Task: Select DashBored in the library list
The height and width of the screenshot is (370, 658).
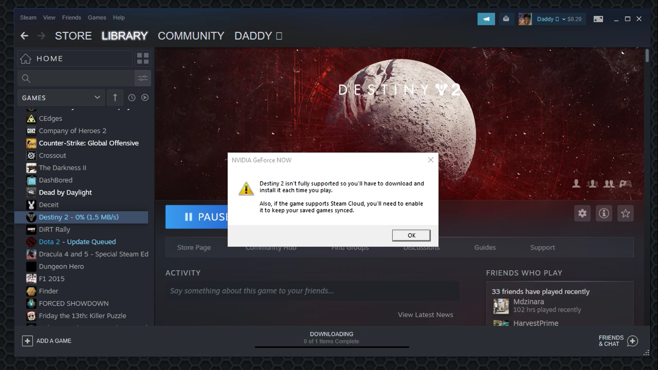Action: (55, 180)
